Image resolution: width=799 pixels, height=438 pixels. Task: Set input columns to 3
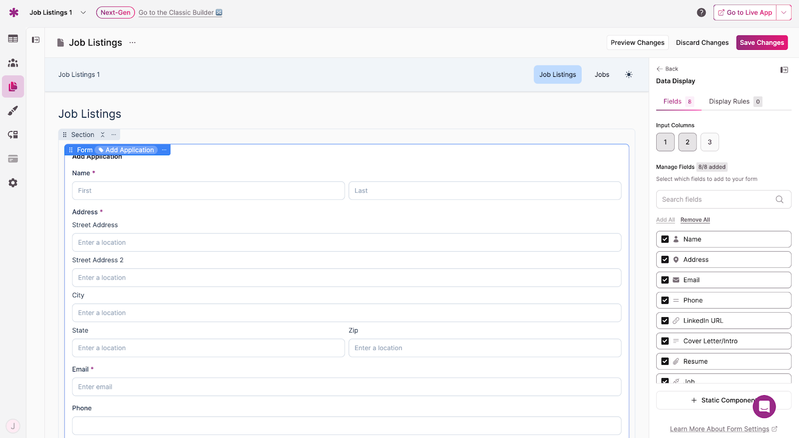point(709,142)
